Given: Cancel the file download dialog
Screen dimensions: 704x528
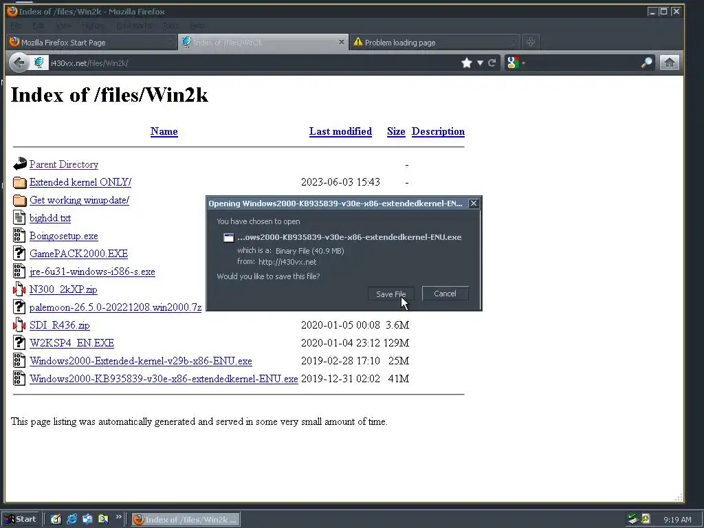Looking at the screenshot, I should click(445, 294).
